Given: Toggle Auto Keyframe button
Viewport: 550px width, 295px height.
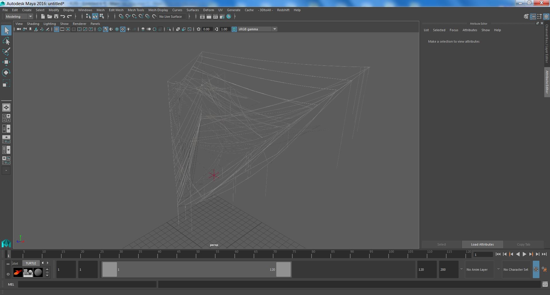Looking at the screenshot, I should [x=536, y=269].
